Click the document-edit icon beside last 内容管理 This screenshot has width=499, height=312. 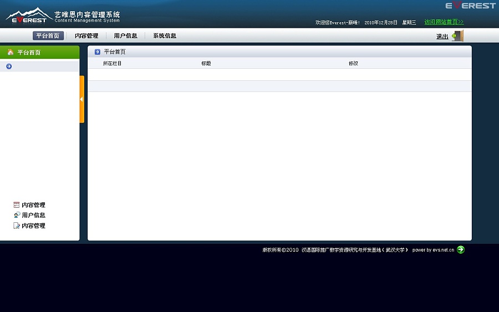17,226
